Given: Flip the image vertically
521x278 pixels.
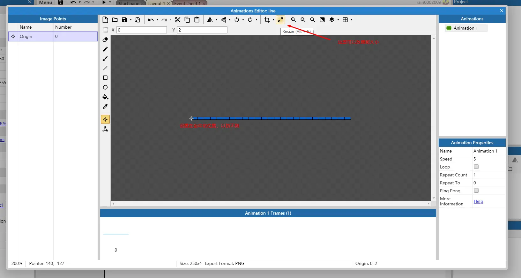Looking at the screenshot, I should point(223,20).
